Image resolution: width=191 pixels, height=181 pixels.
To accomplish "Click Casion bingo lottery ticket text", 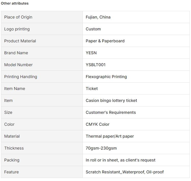I will coord(111,100).
